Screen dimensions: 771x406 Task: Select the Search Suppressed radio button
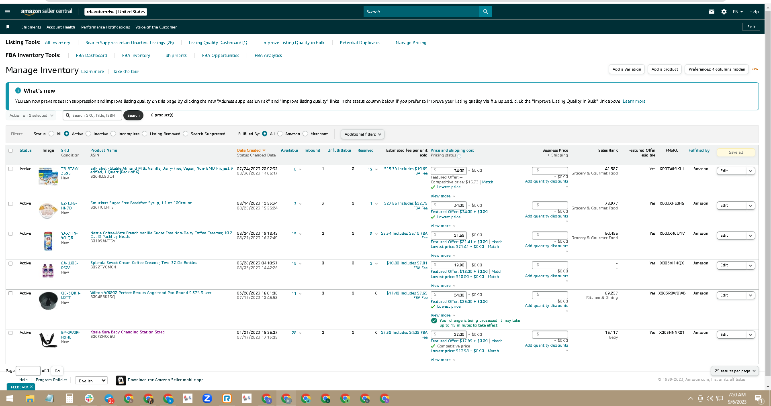[186, 134]
